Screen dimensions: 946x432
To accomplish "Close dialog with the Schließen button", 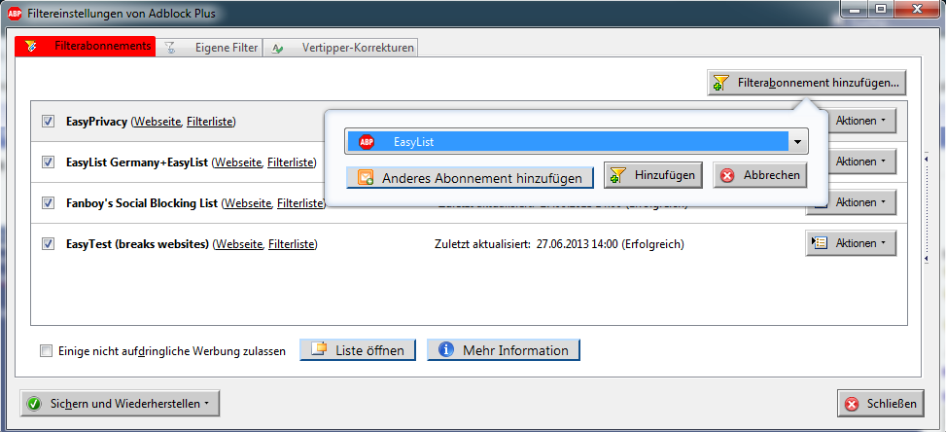I will click(x=881, y=404).
